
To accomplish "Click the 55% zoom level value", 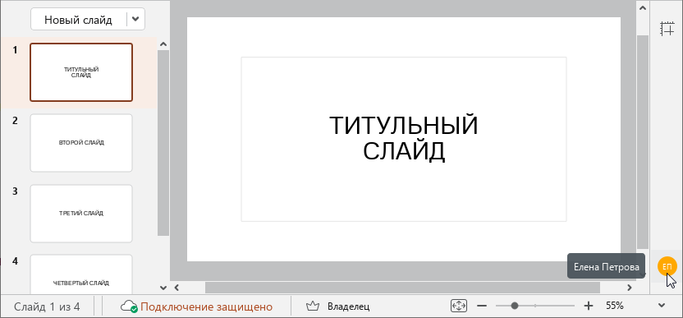I will 615,306.
